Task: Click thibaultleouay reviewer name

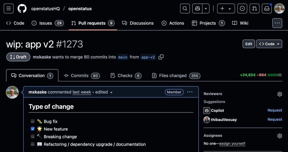Action: point(224,120)
